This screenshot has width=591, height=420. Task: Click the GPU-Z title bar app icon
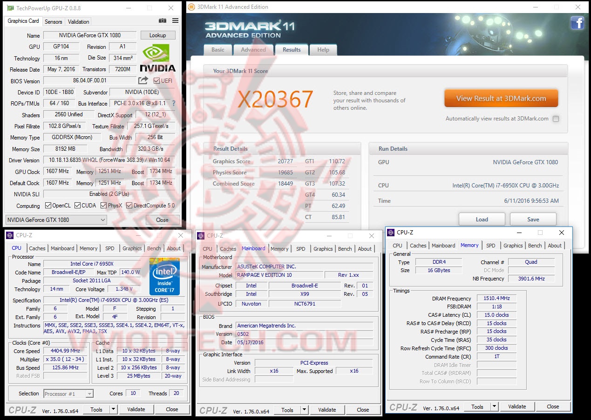coord(10,8)
